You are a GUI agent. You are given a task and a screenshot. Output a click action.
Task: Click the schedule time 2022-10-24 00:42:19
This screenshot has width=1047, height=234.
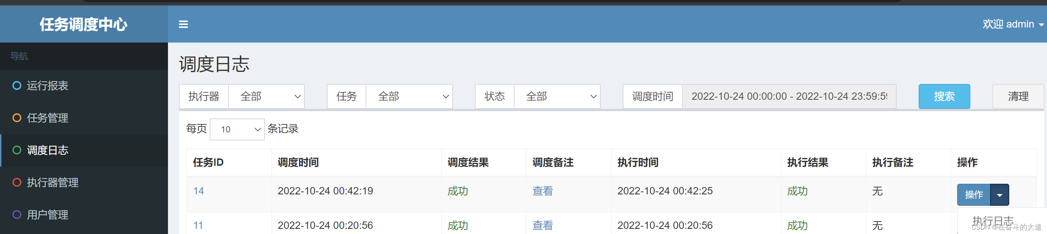click(x=325, y=191)
